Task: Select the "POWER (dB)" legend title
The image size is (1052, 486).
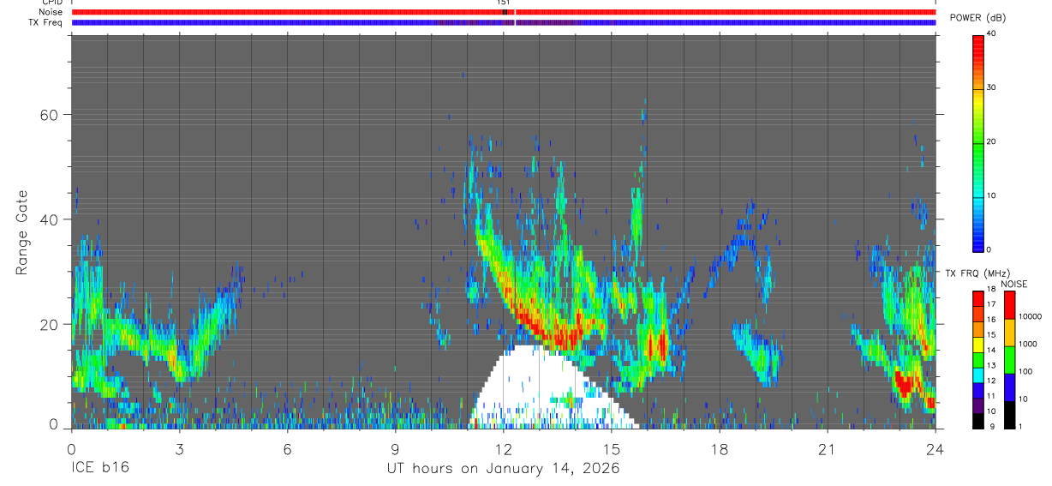Action: click(977, 18)
